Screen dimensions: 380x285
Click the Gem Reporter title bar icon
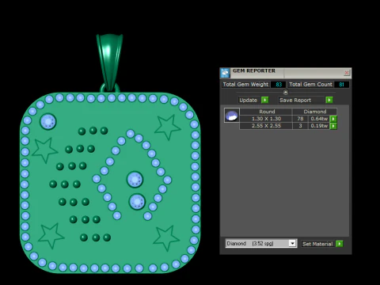(225, 73)
